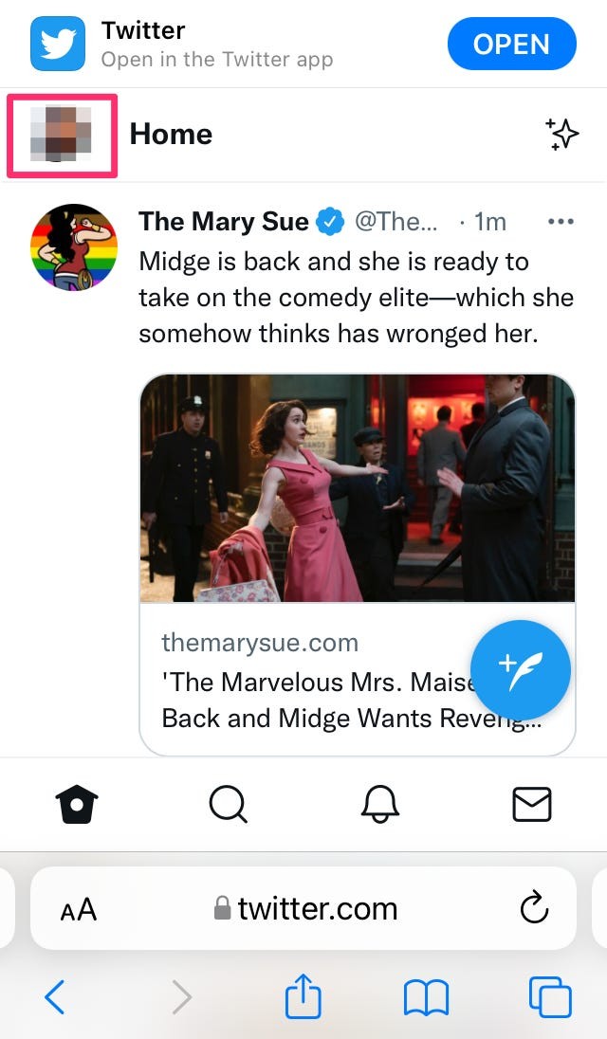
Task: Open the sparkle top tweets icon
Action: click(x=561, y=135)
